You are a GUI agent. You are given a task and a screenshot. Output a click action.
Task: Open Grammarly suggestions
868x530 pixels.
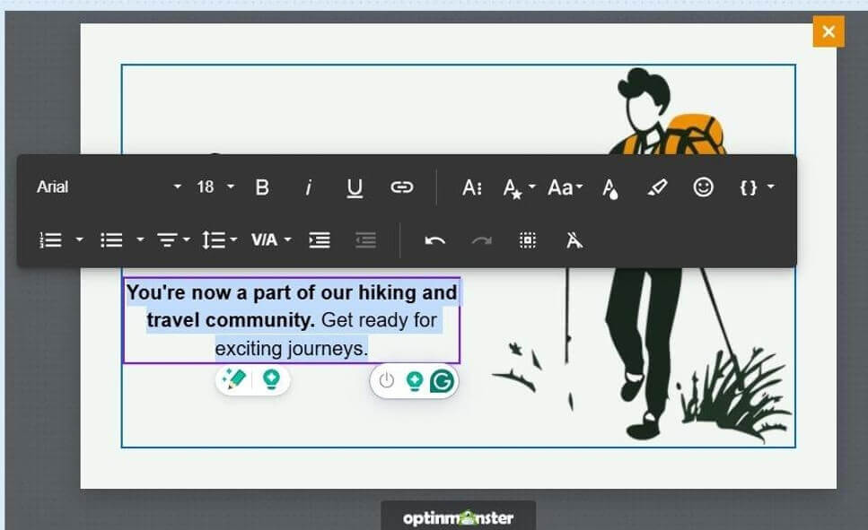pyautogui.click(x=442, y=380)
